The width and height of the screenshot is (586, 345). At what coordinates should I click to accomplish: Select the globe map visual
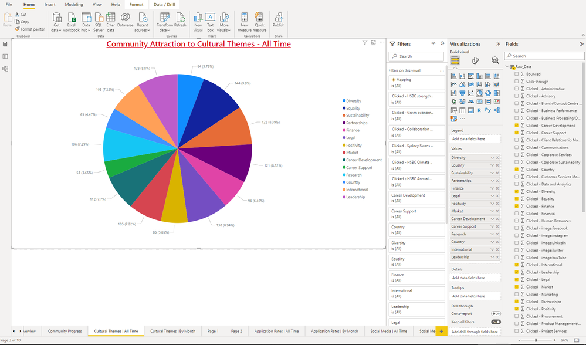(453, 102)
